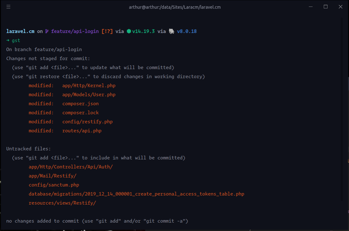
Task: Click the laravel.cm directory name in the prompt
Action: [x=20, y=31]
